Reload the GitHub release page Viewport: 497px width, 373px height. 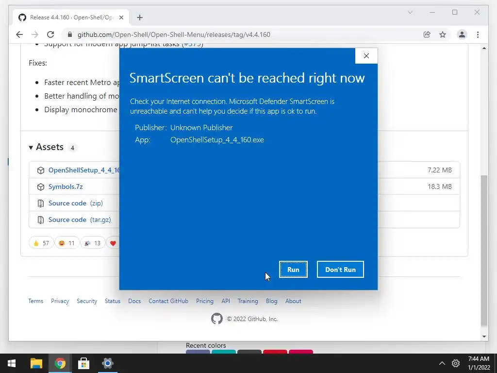tap(50, 34)
